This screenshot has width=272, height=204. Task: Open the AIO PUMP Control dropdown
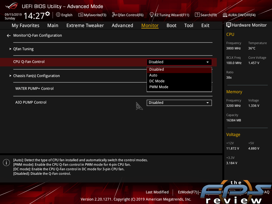pyautogui.click(x=179, y=103)
